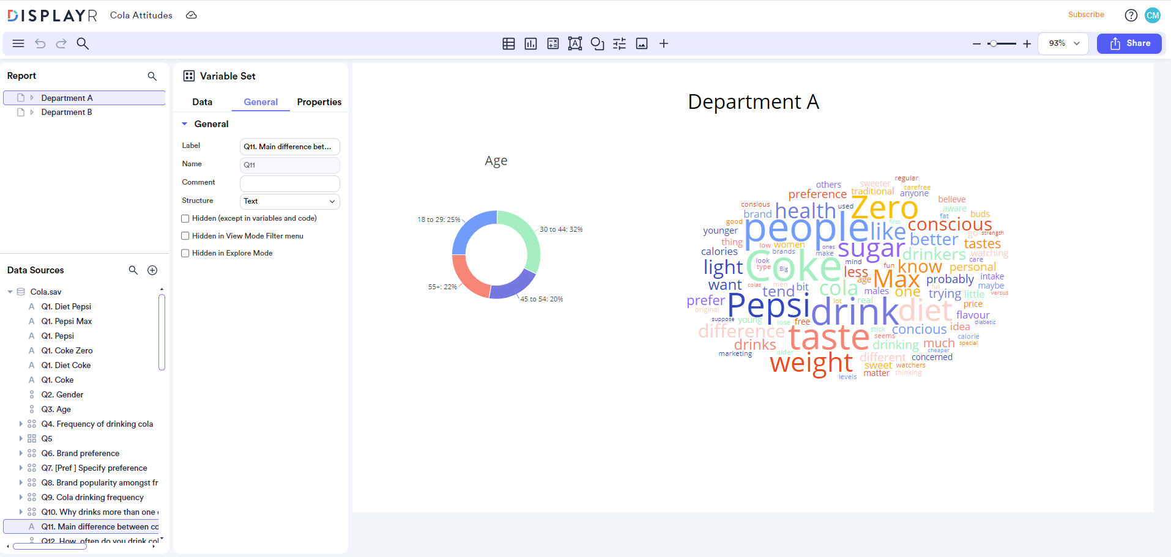Toggle Hidden in View Mode Filter menu
1171x557 pixels.
(185, 236)
